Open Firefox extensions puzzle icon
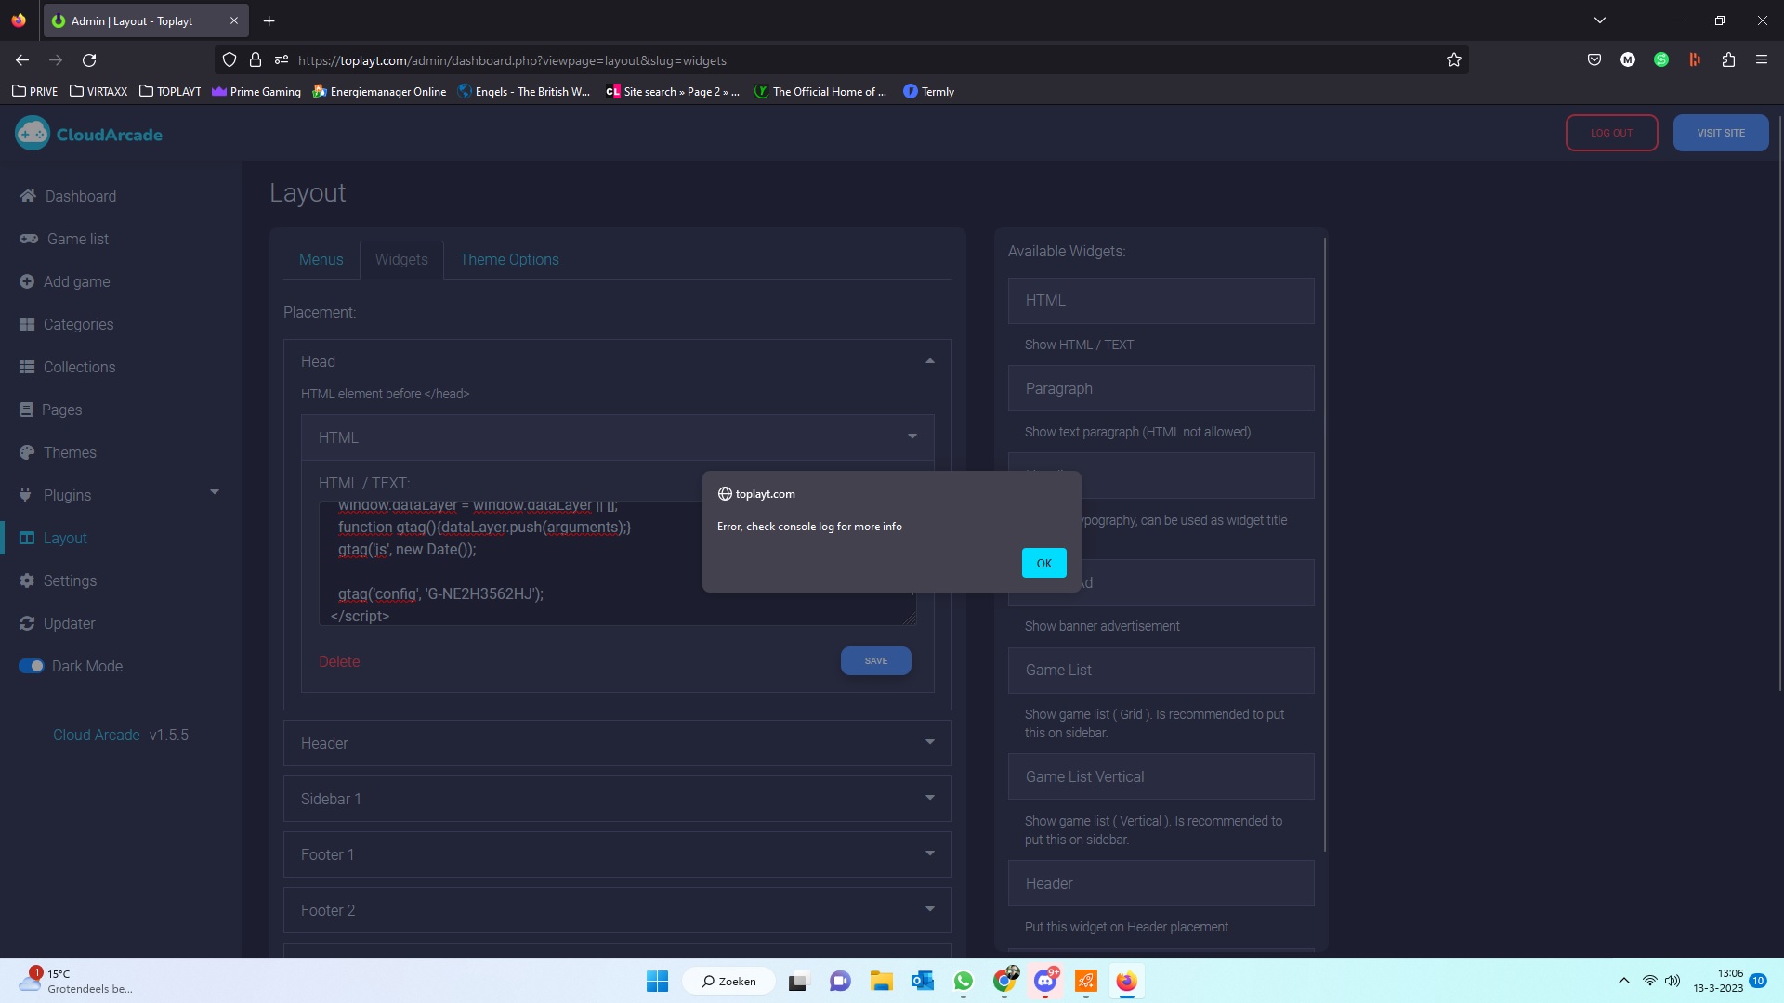The image size is (1784, 1003). tap(1728, 60)
